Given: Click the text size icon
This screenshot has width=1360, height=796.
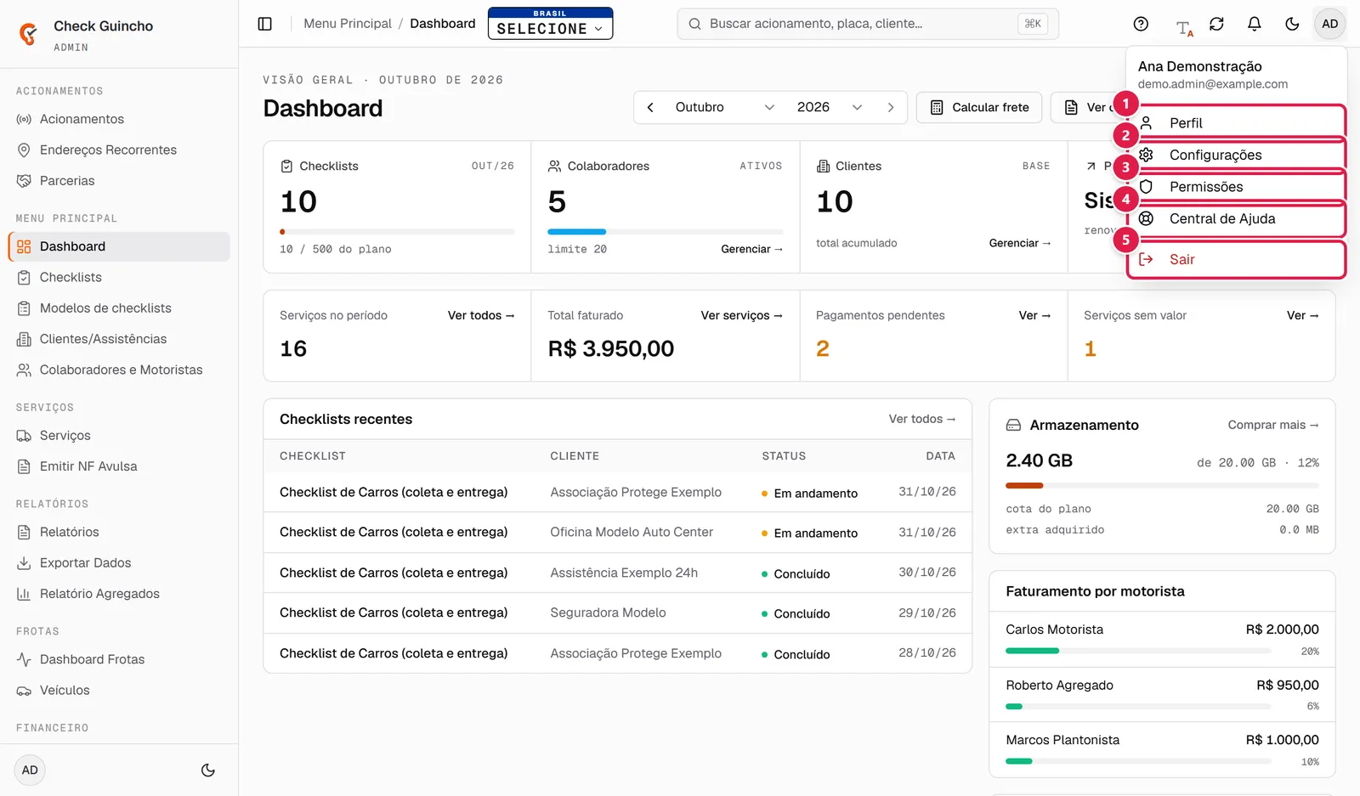Looking at the screenshot, I should pos(1184,28).
